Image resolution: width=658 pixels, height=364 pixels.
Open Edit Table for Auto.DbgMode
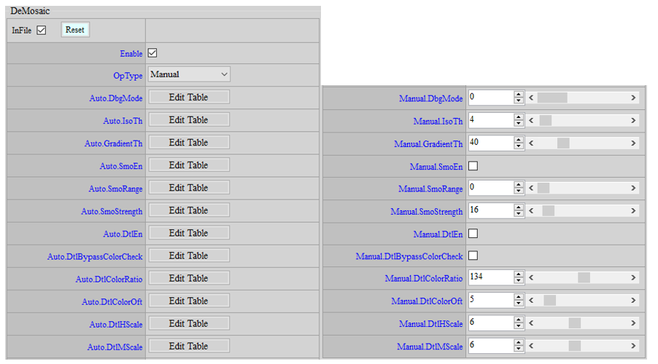tap(189, 97)
